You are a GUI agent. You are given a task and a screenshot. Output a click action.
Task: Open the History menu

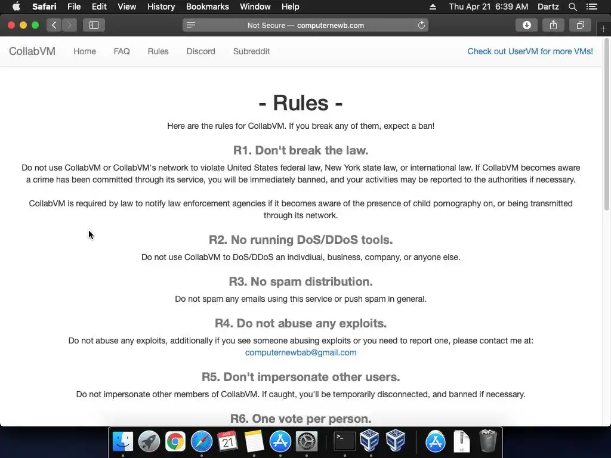click(161, 7)
